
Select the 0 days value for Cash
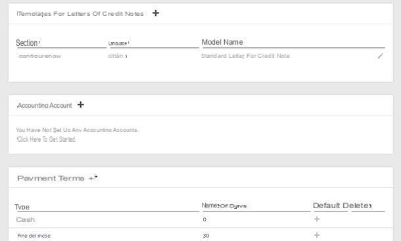pos(204,219)
